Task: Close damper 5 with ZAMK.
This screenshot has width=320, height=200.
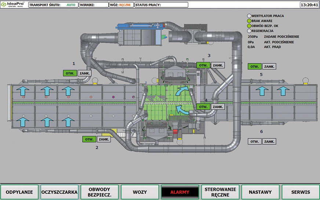Action: pos(269,67)
